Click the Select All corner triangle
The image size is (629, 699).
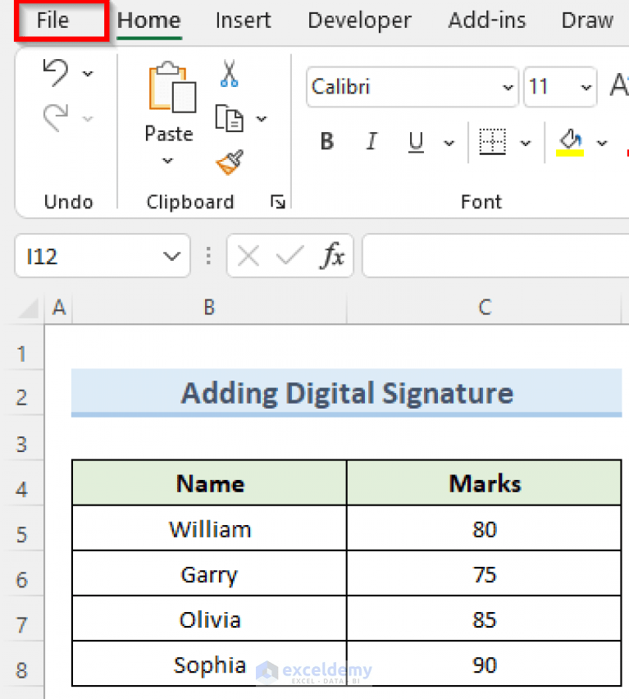[29, 308]
